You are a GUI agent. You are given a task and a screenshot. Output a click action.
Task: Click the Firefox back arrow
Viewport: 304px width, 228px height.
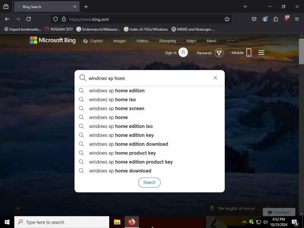pos(7,19)
